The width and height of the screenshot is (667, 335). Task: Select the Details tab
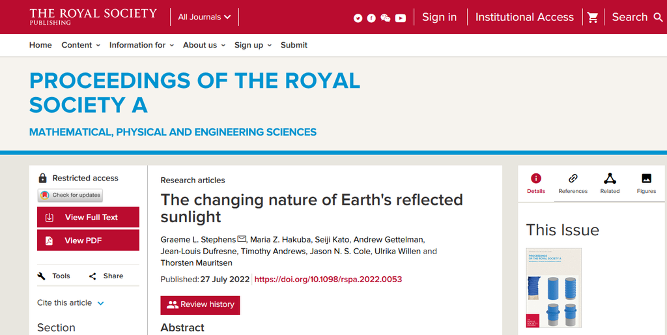535,183
